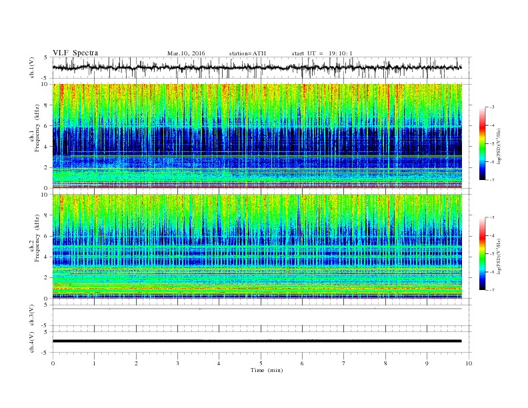Click the '10' tick on the time axis
The height and width of the screenshot is (408, 528).
click(x=469, y=363)
